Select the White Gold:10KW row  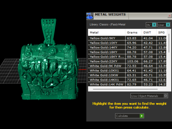click(x=127, y=75)
